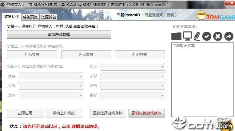Select the pencil edit scheme icon
Screen dimensions: 235x131
197,36
